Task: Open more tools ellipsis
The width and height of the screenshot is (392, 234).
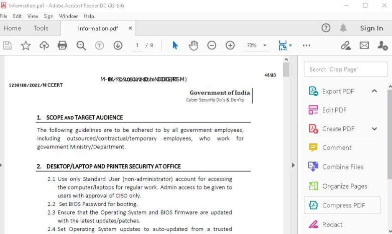Action: [x=306, y=45]
